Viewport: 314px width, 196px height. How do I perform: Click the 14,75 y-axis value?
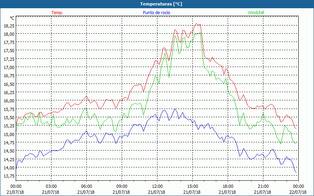click(9, 143)
